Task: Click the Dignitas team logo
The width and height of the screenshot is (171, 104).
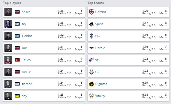Action: pos(91,84)
